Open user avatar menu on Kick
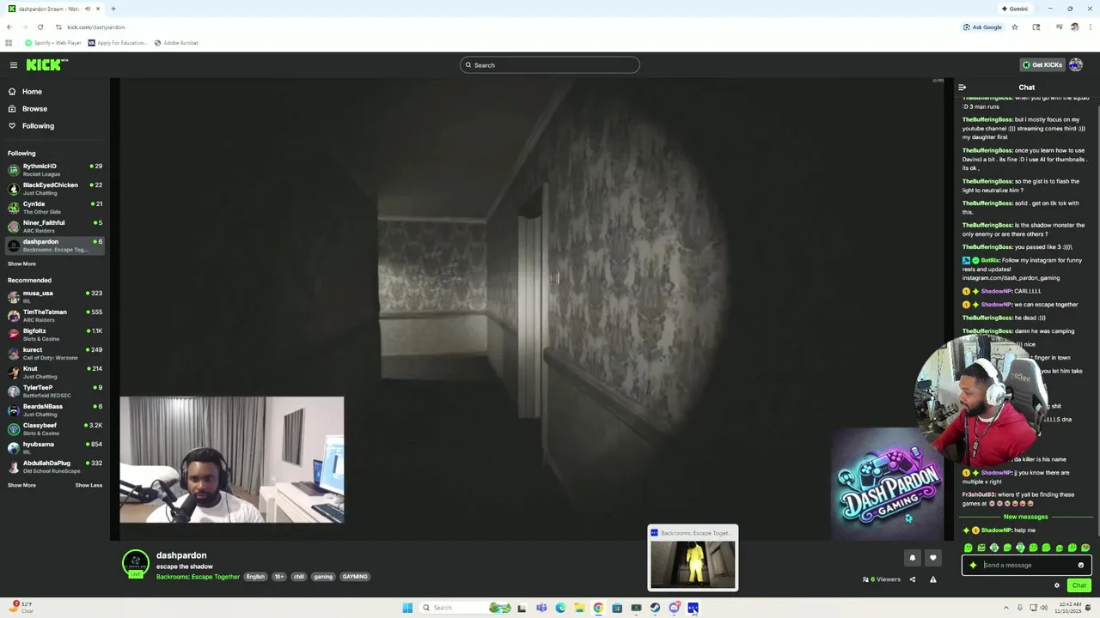 coord(1076,65)
